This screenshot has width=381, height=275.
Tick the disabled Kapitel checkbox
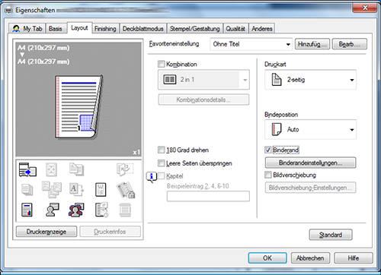point(161,175)
